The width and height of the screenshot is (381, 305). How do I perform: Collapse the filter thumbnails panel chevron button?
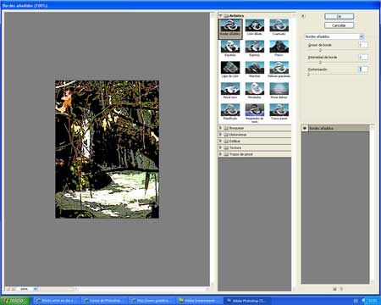(x=302, y=16)
